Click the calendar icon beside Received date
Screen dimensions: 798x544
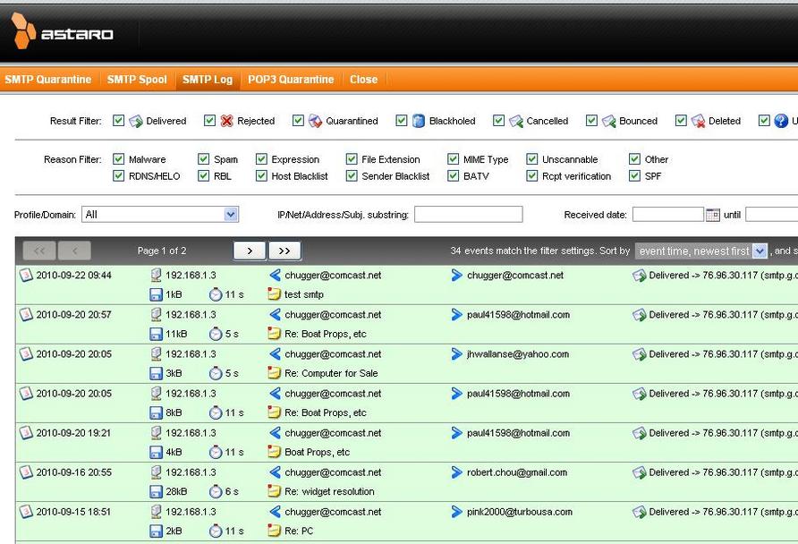(713, 215)
